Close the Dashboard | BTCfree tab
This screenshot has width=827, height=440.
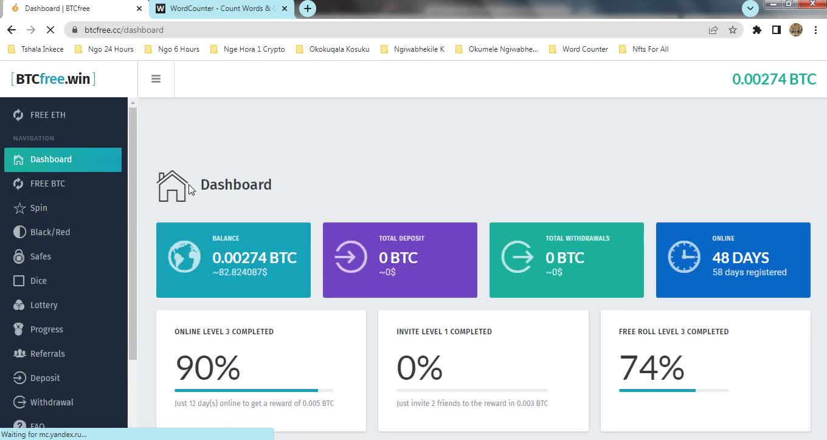pos(139,9)
